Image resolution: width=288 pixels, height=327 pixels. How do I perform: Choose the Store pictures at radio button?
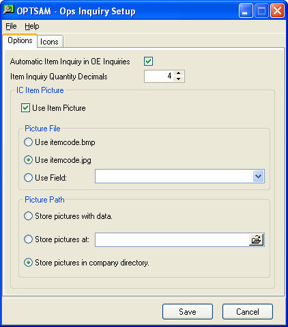pos(28,239)
